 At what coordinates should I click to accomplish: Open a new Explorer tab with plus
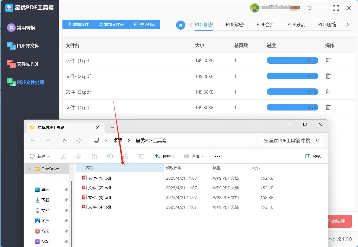[112, 128]
